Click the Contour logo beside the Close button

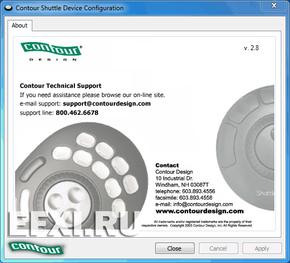click(36, 248)
